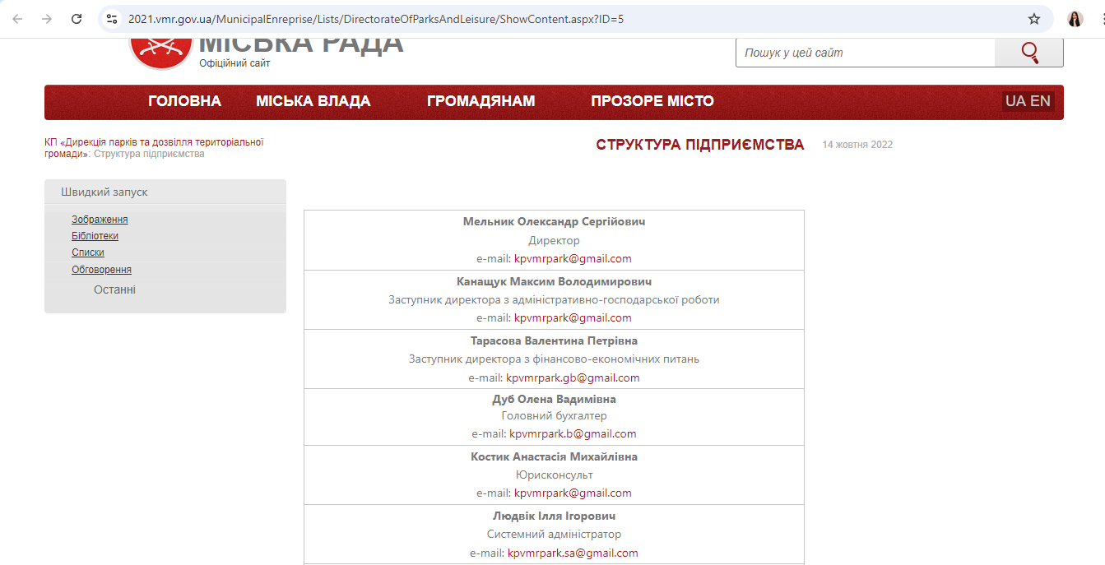Click the browser address bar URL
1105x565 pixels.
(x=375, y=19)
